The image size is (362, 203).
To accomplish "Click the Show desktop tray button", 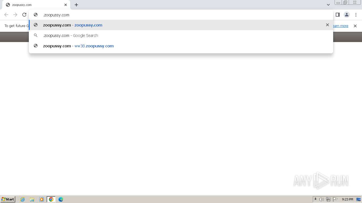I will click(x=359, y=199).
